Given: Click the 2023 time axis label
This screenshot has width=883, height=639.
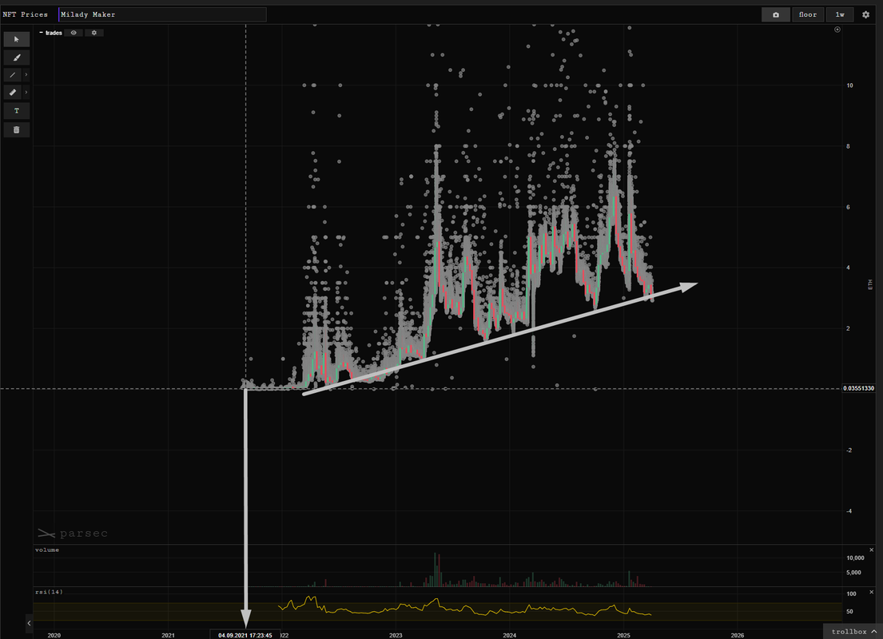Looking at the screenshot, I should pyautogui.click(x=396, y=635).
